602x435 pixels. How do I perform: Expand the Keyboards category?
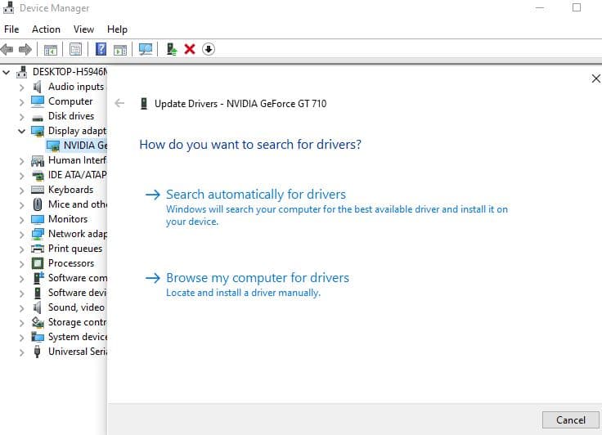[x=22, y=190]
